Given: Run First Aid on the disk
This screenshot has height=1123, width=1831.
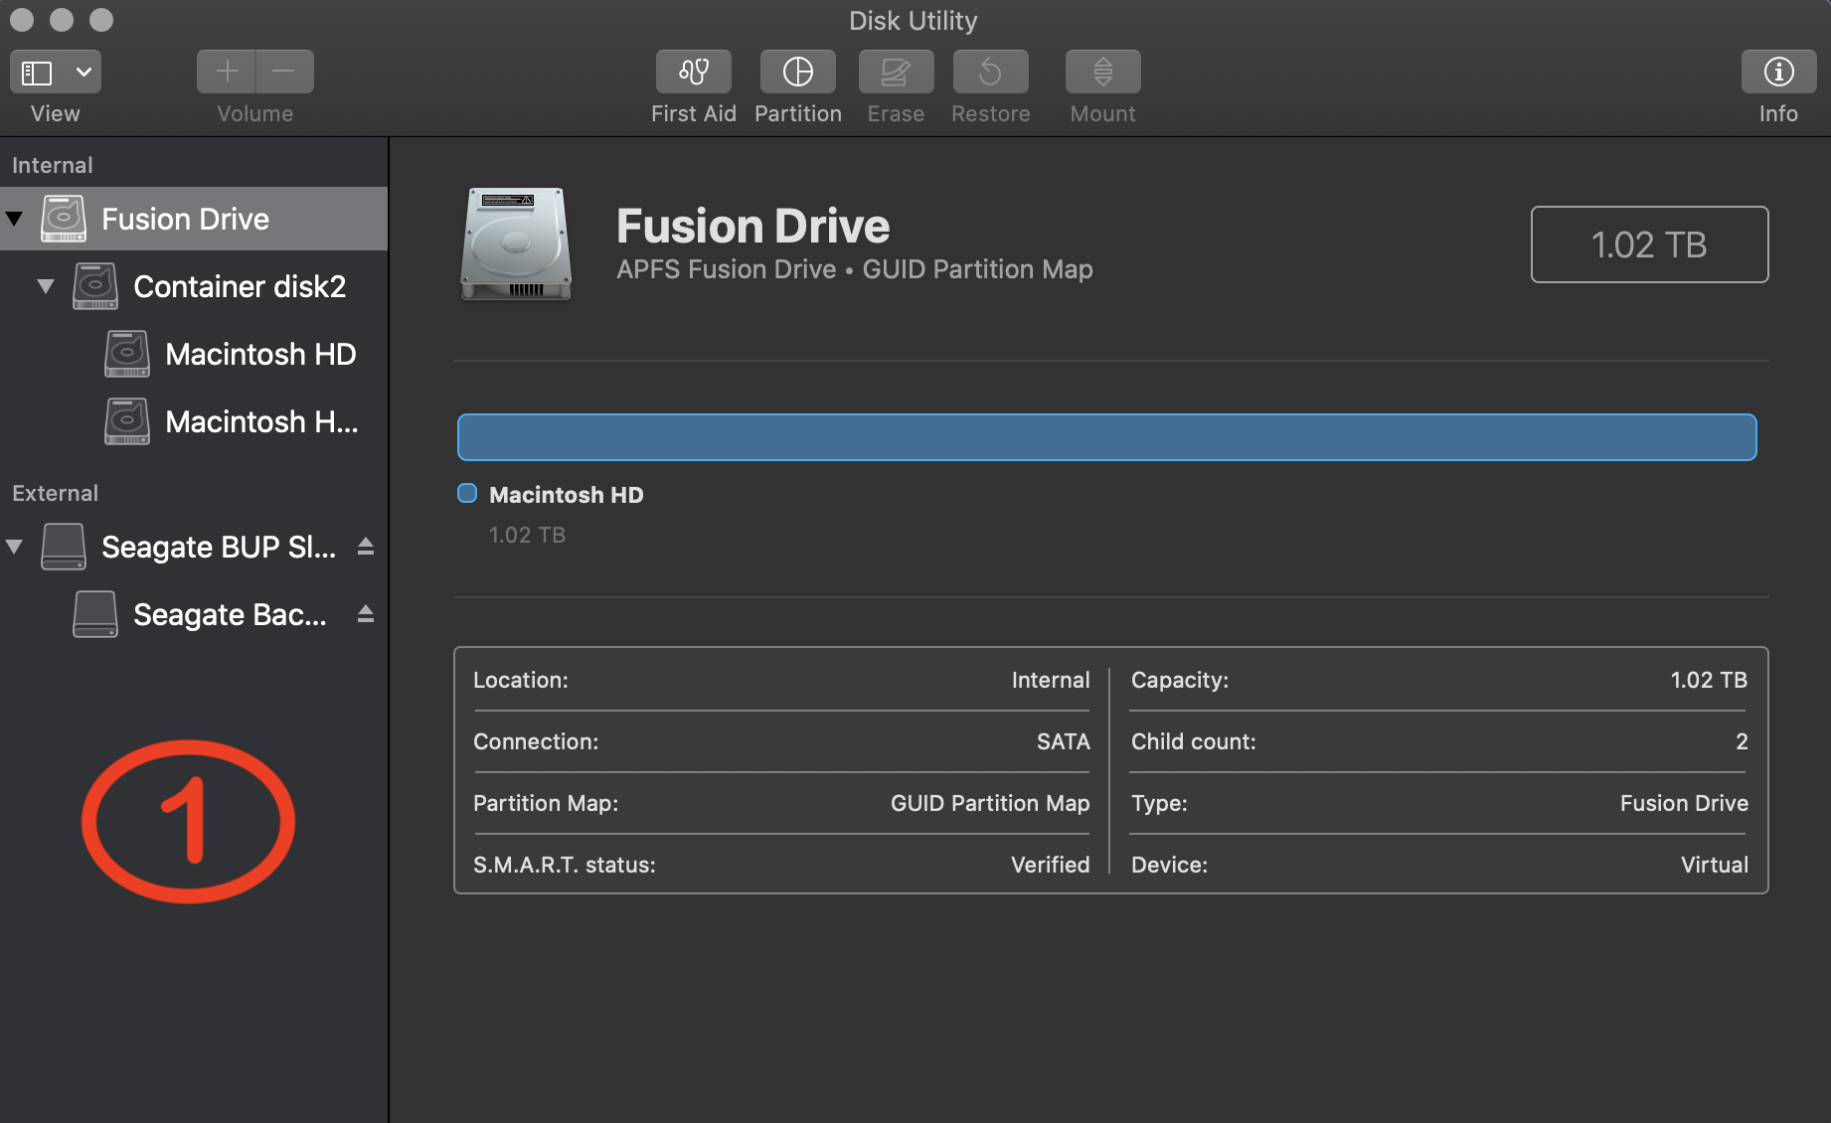Looking at the screenshot, I should [x=693, y=72].
